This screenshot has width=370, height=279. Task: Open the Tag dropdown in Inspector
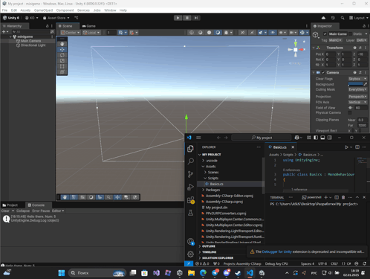(335, 40)
